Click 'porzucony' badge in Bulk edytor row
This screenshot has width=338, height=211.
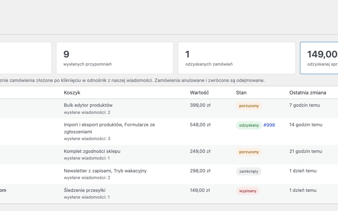pyautogui.click(x=249, y=106)
